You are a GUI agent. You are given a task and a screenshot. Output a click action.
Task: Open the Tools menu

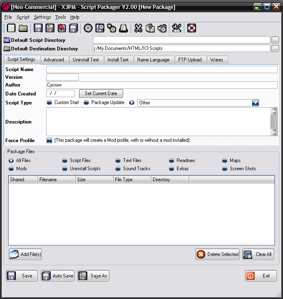point(60,17)
